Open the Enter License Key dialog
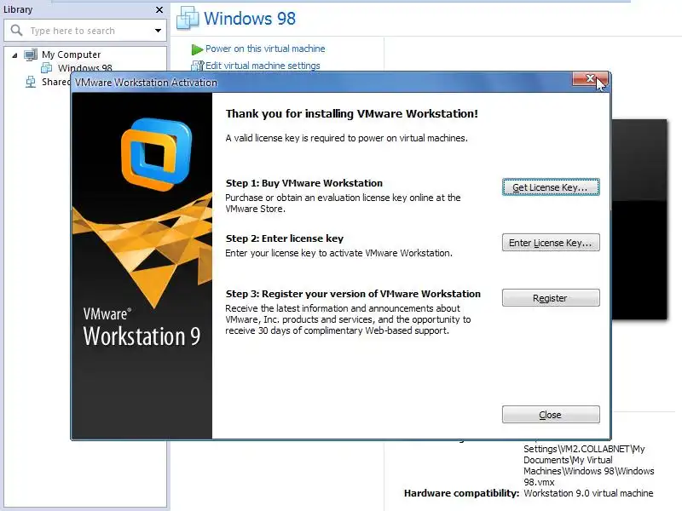The image size is (682, 511). [x=551, y=243]
